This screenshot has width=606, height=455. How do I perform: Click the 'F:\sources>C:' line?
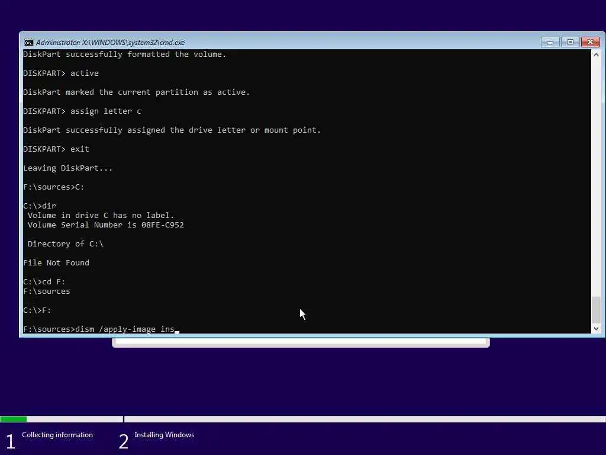click(x=54, y=187)
